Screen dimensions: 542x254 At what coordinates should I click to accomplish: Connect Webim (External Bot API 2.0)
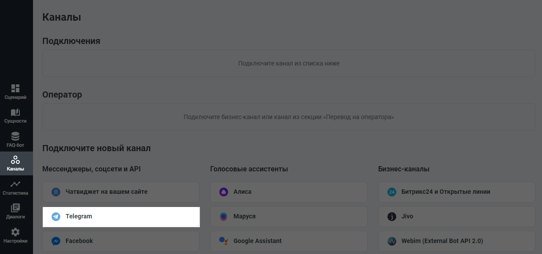coord(456,241)
